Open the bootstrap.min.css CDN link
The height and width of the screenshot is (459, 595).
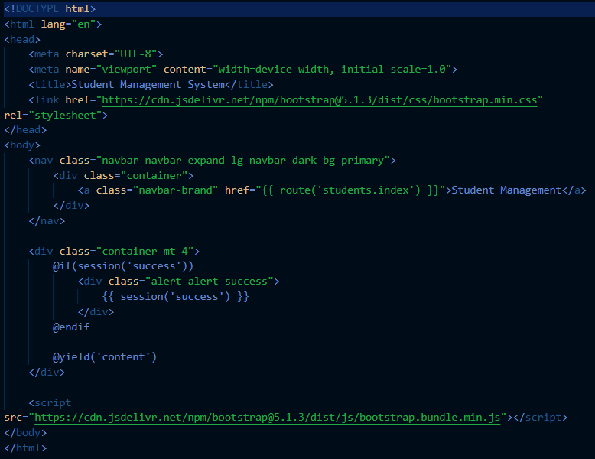pyautogui.click(x=320, y=100)
